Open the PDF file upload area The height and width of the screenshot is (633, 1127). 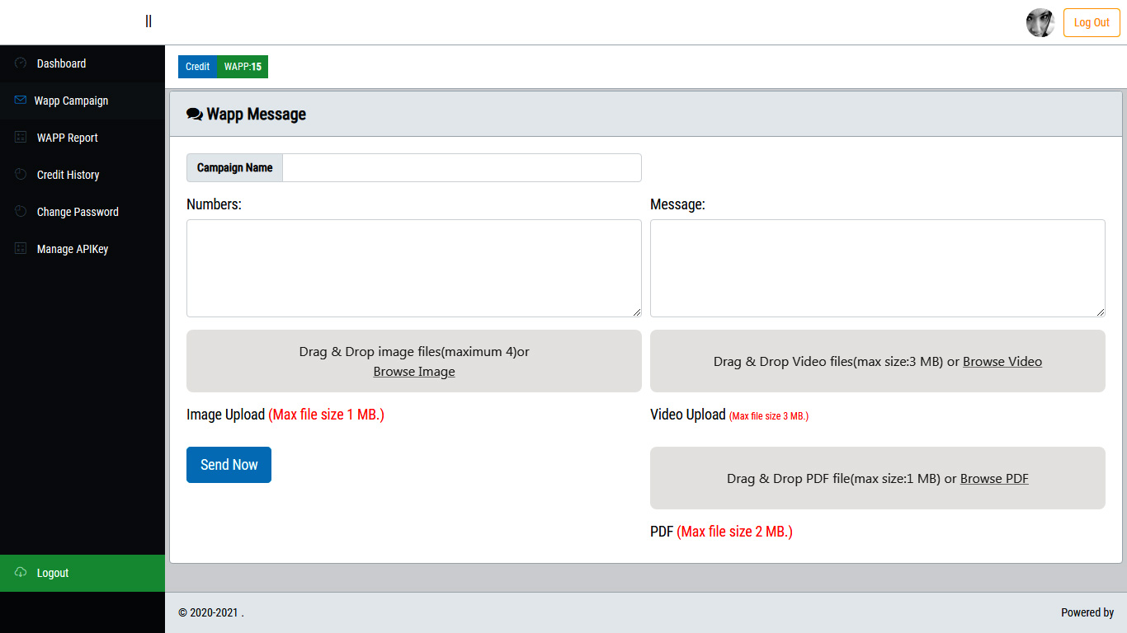(x=878, y=478)
